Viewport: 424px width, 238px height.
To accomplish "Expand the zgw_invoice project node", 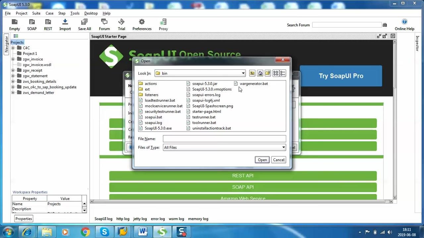I will pos(13,59).
